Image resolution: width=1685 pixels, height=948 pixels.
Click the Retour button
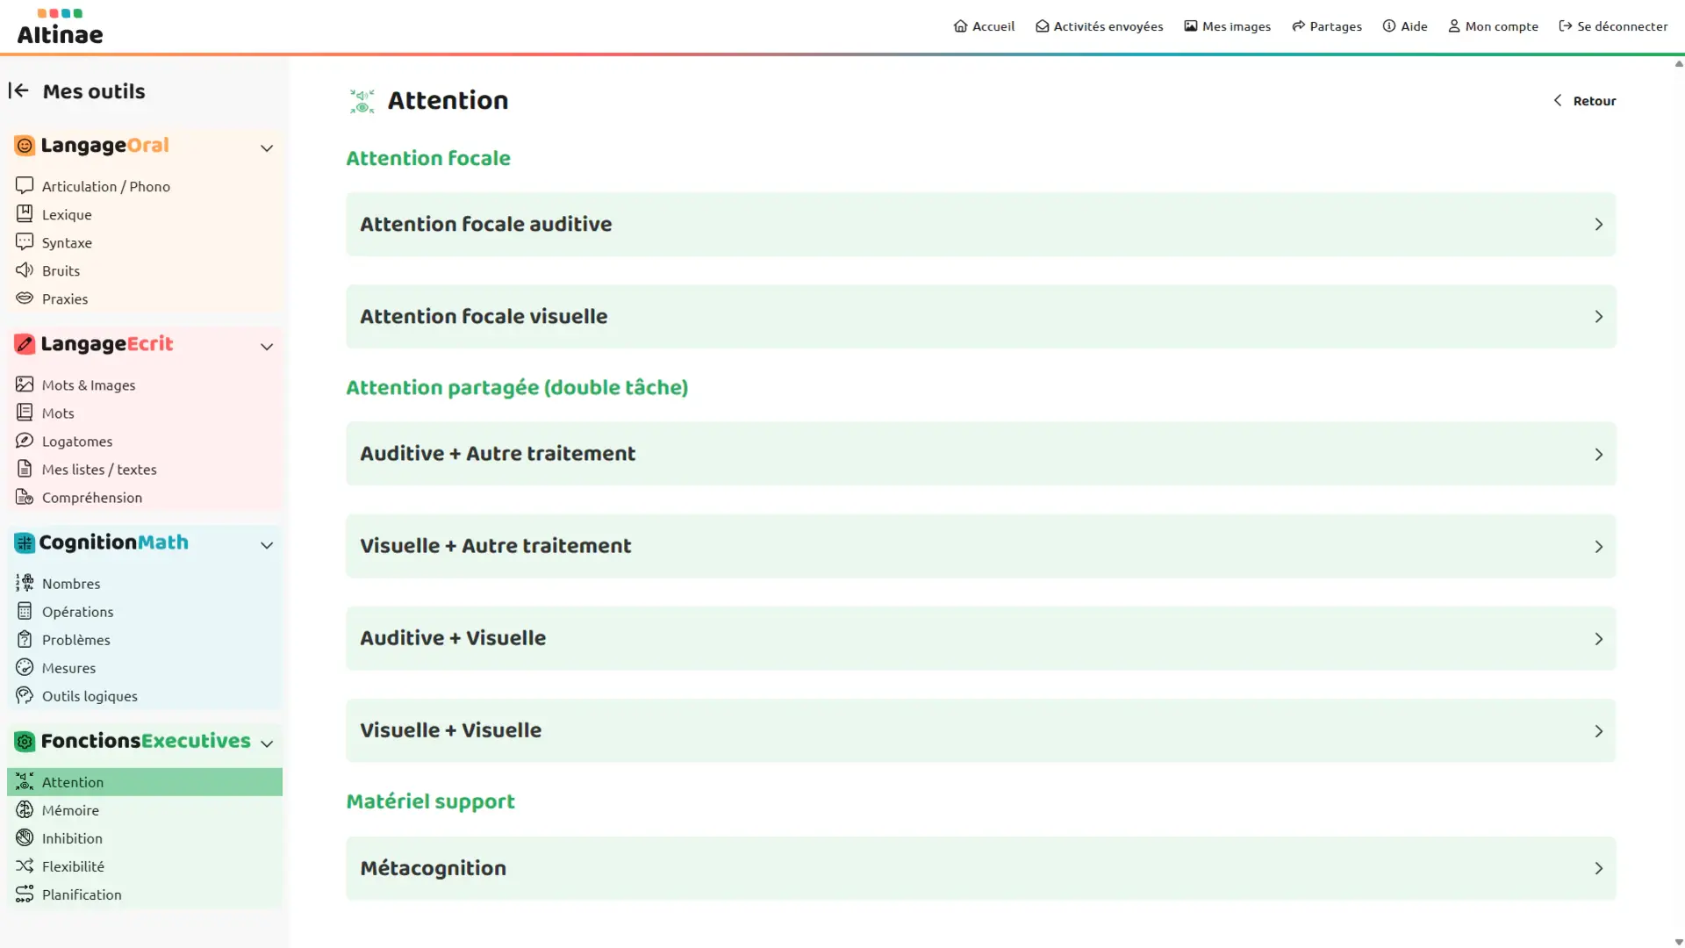1585,101
